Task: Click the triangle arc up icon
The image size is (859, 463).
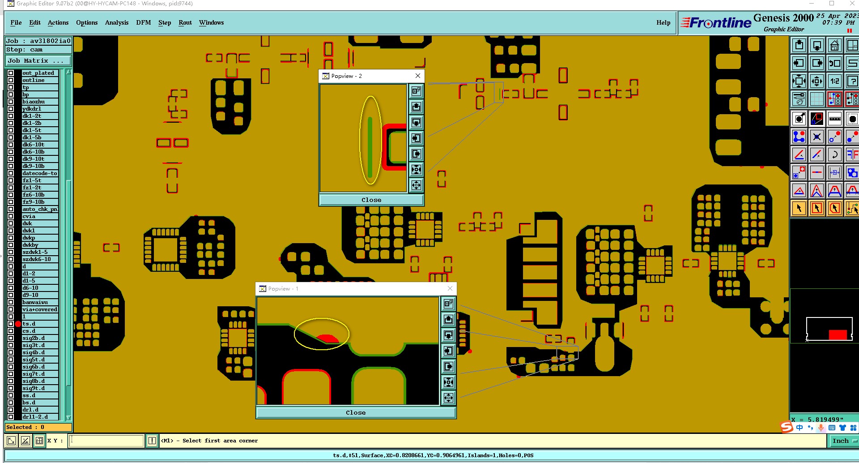Action: click(x=799, y=191)
